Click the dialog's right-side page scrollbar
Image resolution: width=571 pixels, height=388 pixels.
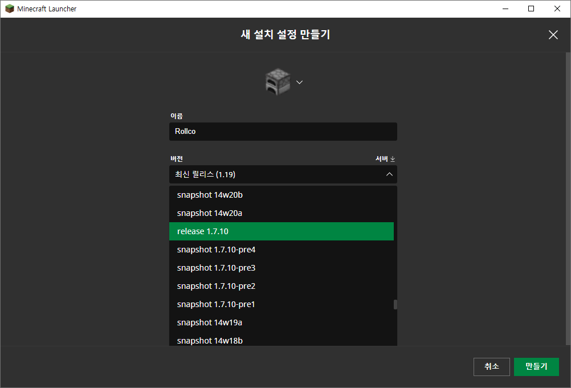tap(568, 198)
